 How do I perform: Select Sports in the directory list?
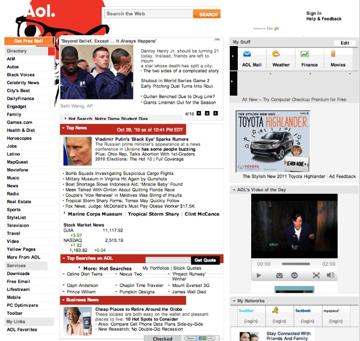pyautogui.click(x=14, y=209)
